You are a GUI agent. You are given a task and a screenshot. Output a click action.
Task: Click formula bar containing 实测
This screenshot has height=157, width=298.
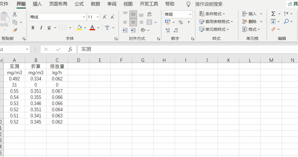[188, 49]
